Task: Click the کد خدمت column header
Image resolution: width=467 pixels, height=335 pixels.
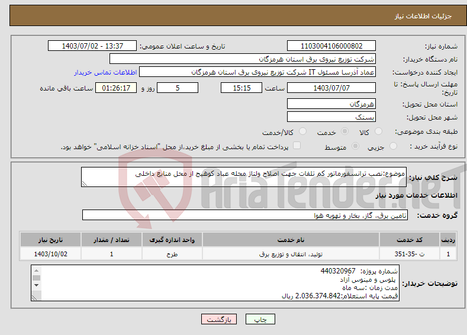Action: click(x=410, y=240)
